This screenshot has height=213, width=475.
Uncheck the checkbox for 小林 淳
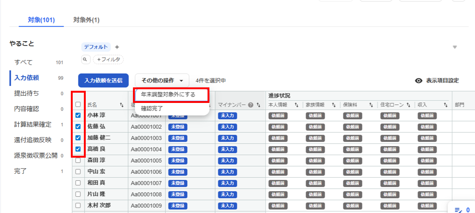pyautogui.click(x=78, y=115)
